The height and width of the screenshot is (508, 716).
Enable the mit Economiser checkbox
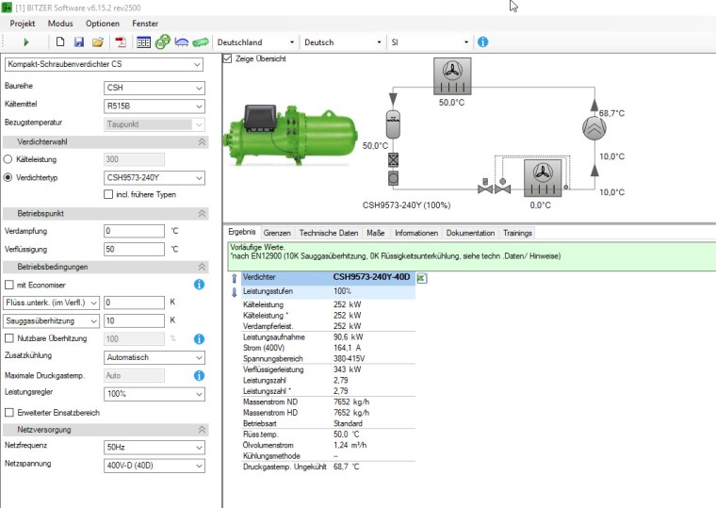tap(9, 285)
